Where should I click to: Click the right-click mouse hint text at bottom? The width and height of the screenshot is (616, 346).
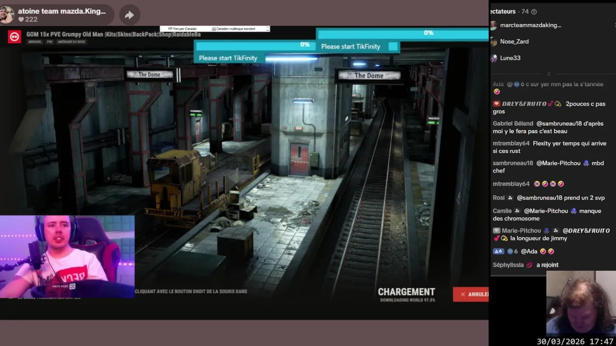[x=191, y=291]
